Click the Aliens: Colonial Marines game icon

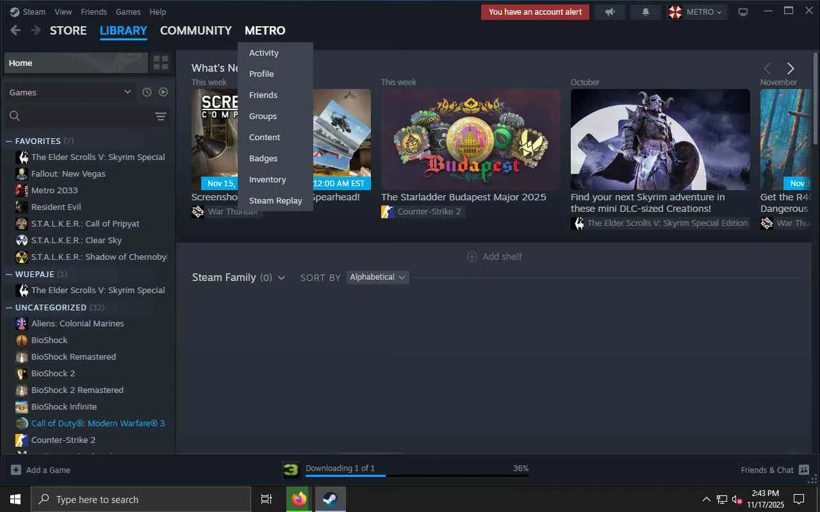[22, 323]
